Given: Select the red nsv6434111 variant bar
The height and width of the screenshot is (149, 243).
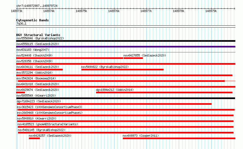Looking at the screenshot, I should [x=39, y=70].
